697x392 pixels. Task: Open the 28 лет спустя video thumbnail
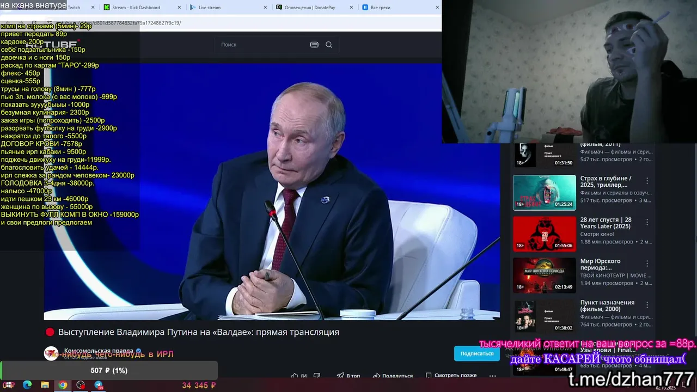pyautogui.click(x=544, y=234)
